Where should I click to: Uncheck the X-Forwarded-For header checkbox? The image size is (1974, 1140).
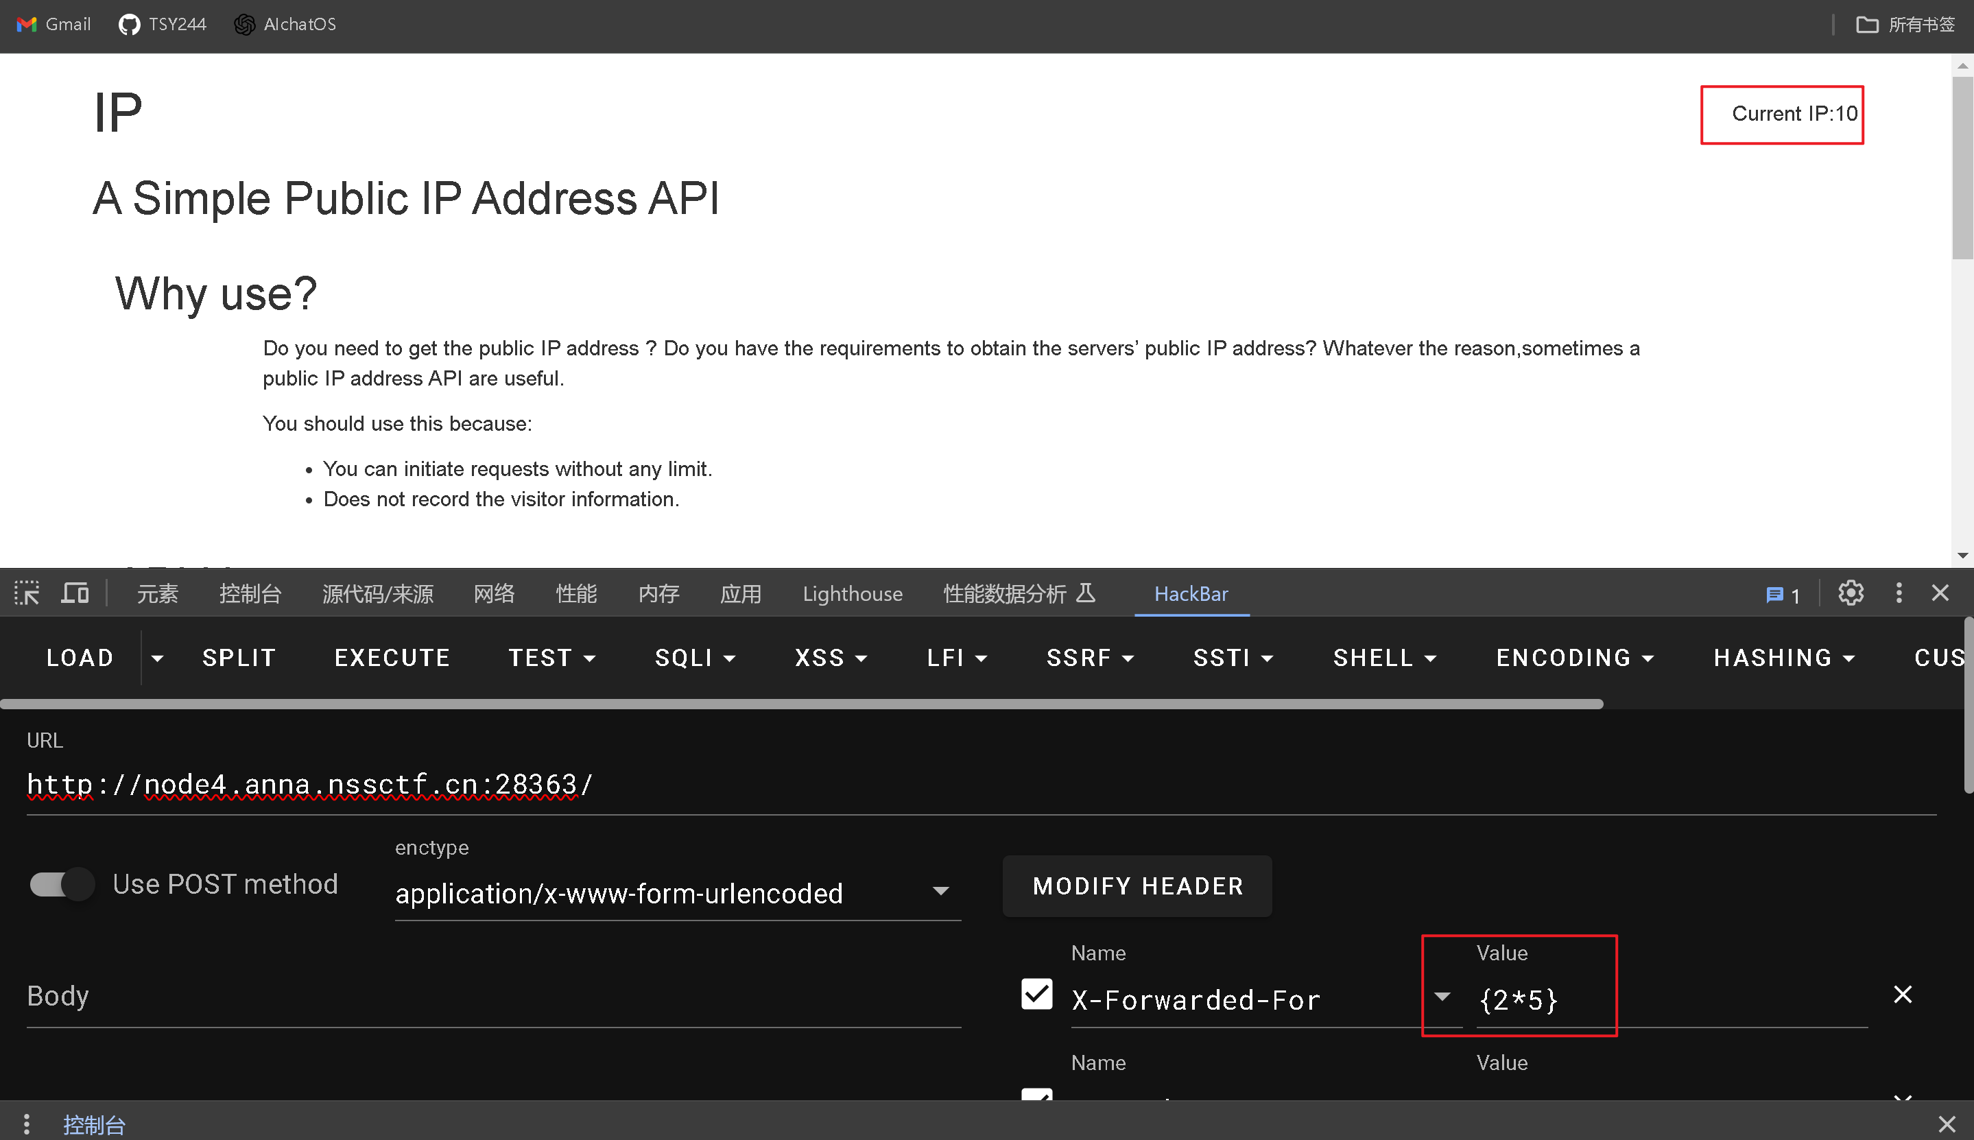point(1036,995)
